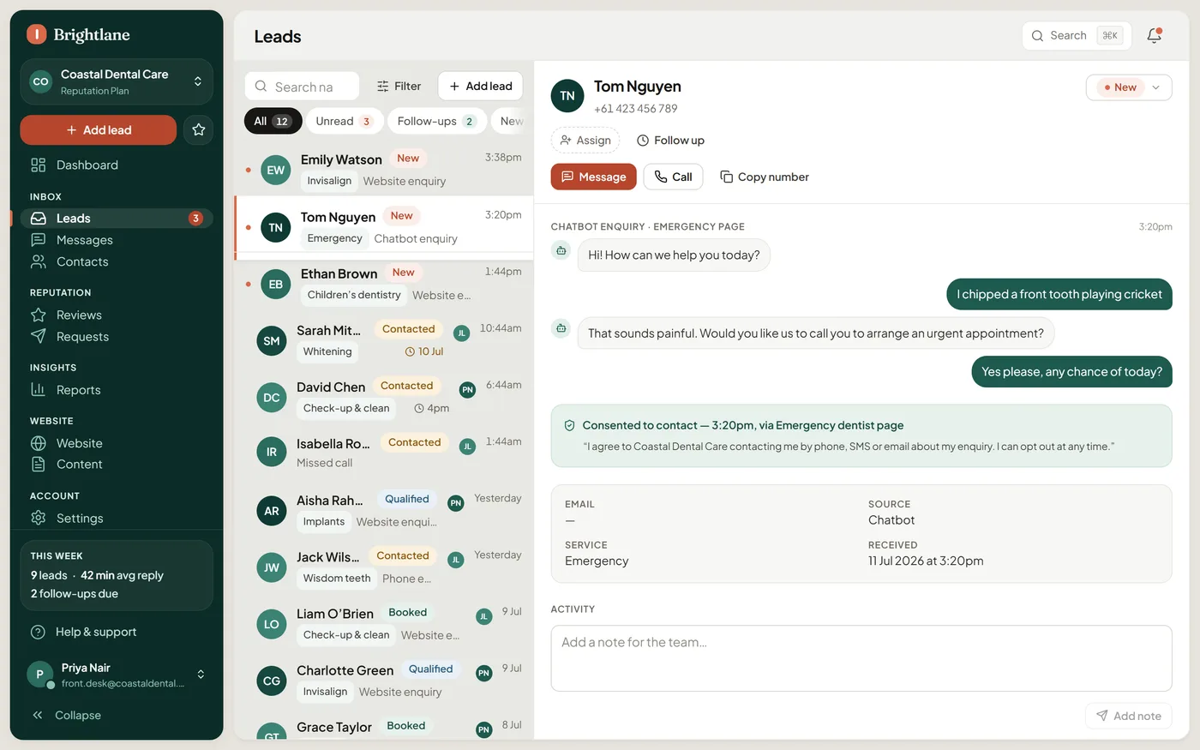This screenshot has width=1200, height=750.
Task: Open Aisha Rah... lead row
Action: [384, 510]
